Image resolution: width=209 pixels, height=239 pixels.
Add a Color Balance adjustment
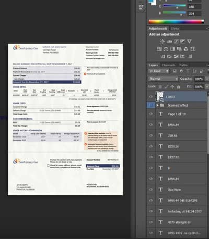tap(166, 49)
